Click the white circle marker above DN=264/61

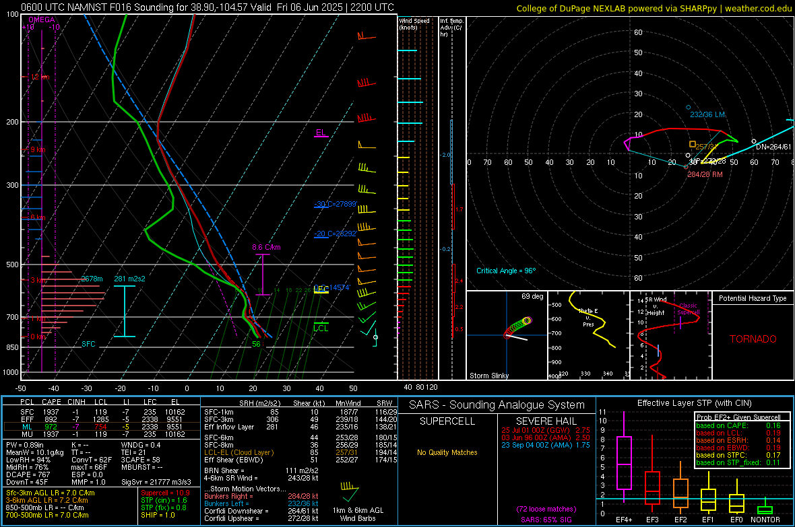754,141
